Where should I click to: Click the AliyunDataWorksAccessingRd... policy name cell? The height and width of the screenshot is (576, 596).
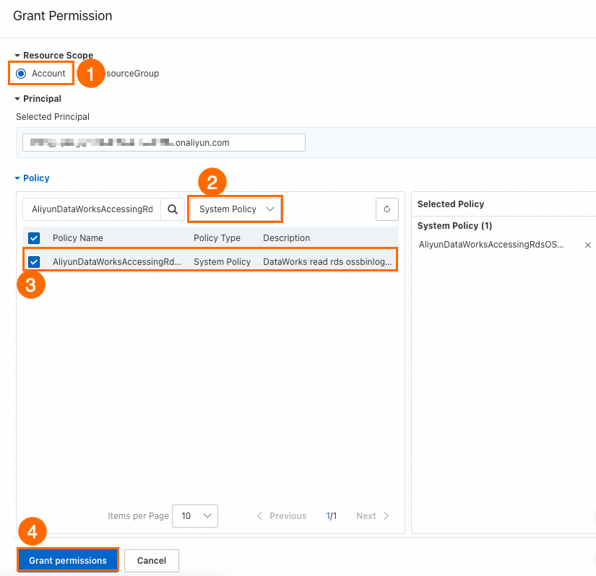click(117, 261)
